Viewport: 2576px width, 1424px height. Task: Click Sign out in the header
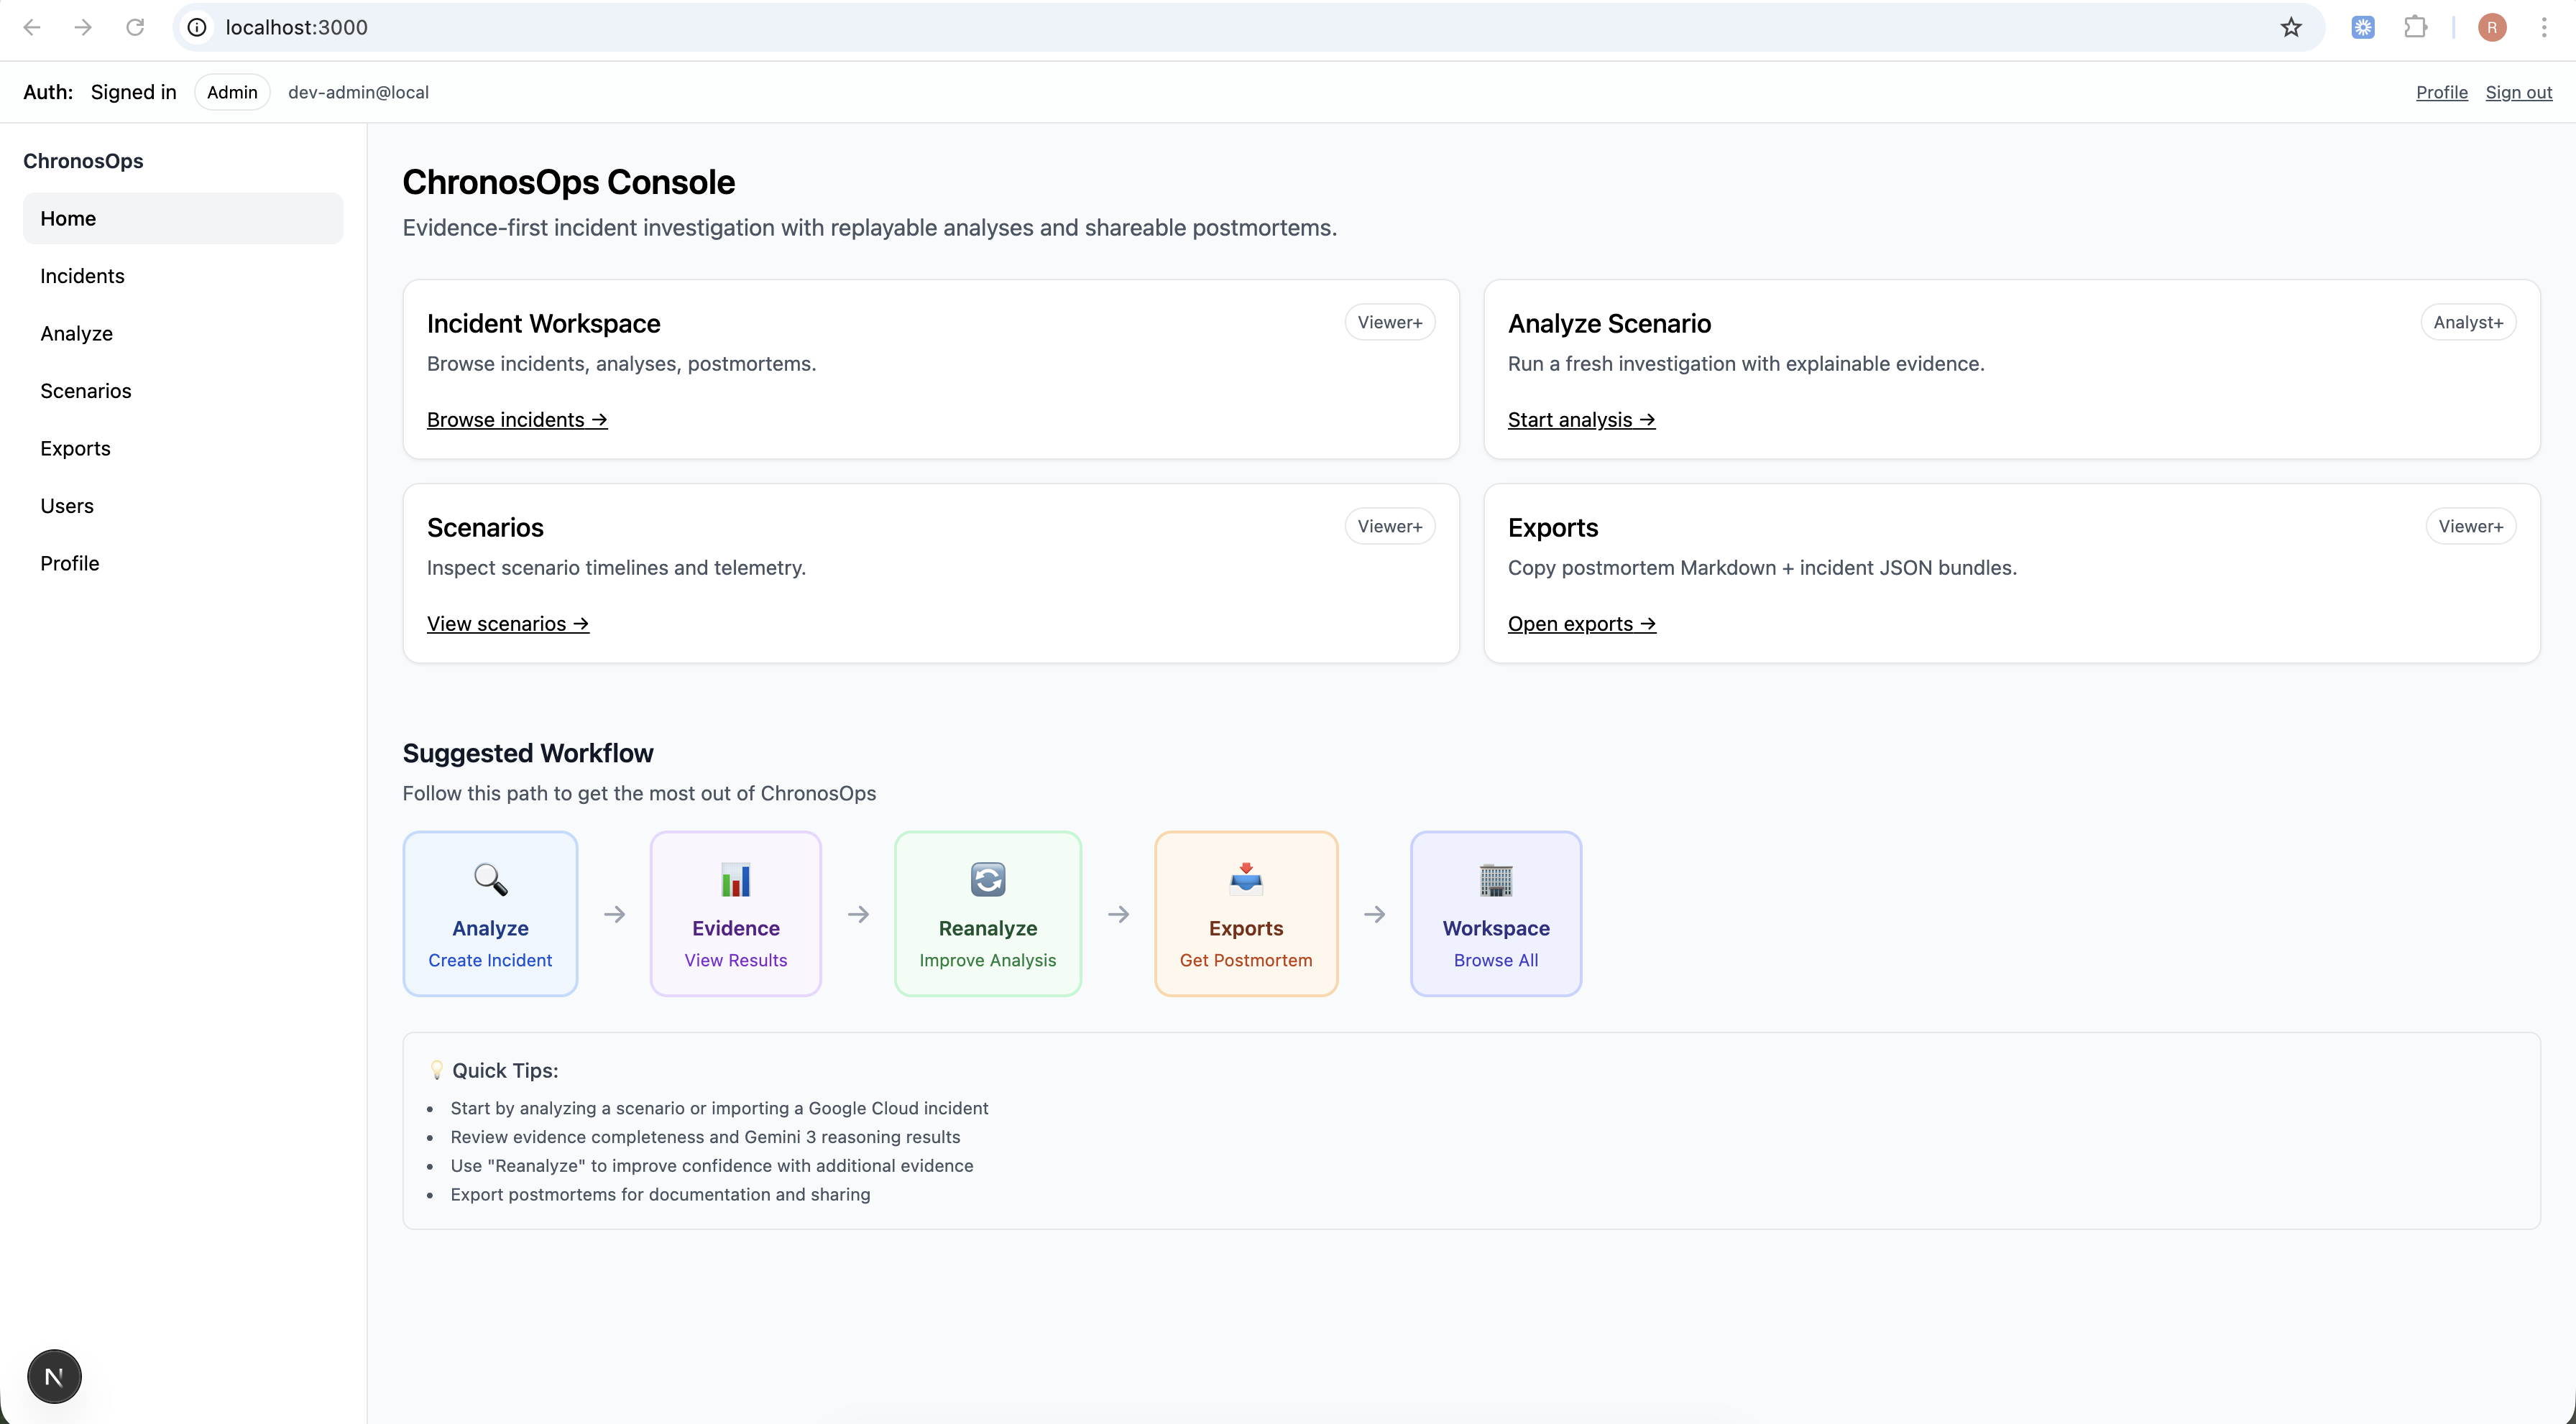coord(2518,92)
